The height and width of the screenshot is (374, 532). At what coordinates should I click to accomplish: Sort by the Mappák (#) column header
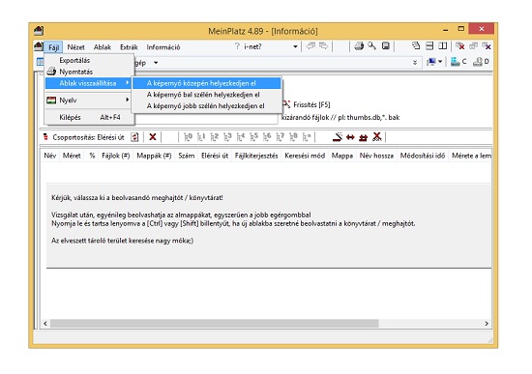tap(154, 156)
